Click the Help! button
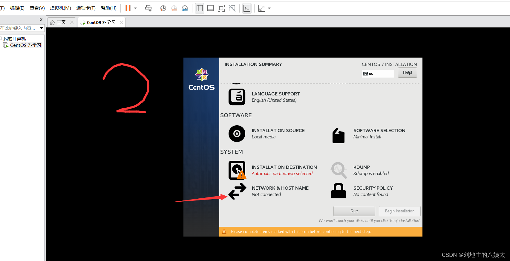This screenshot has height=261, width=510. click(x=407, y=72)
